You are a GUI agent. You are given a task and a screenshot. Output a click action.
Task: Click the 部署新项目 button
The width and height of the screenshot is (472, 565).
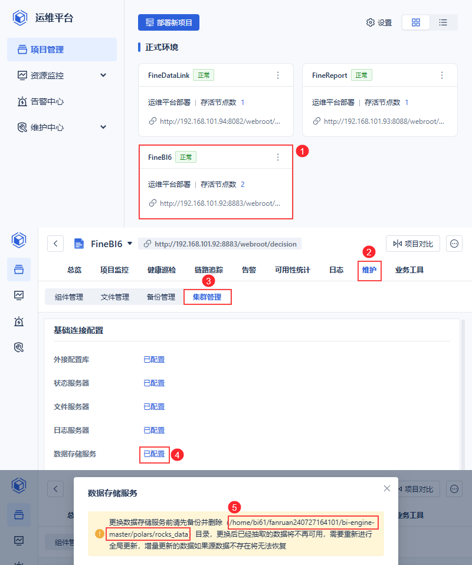[169, 22]
